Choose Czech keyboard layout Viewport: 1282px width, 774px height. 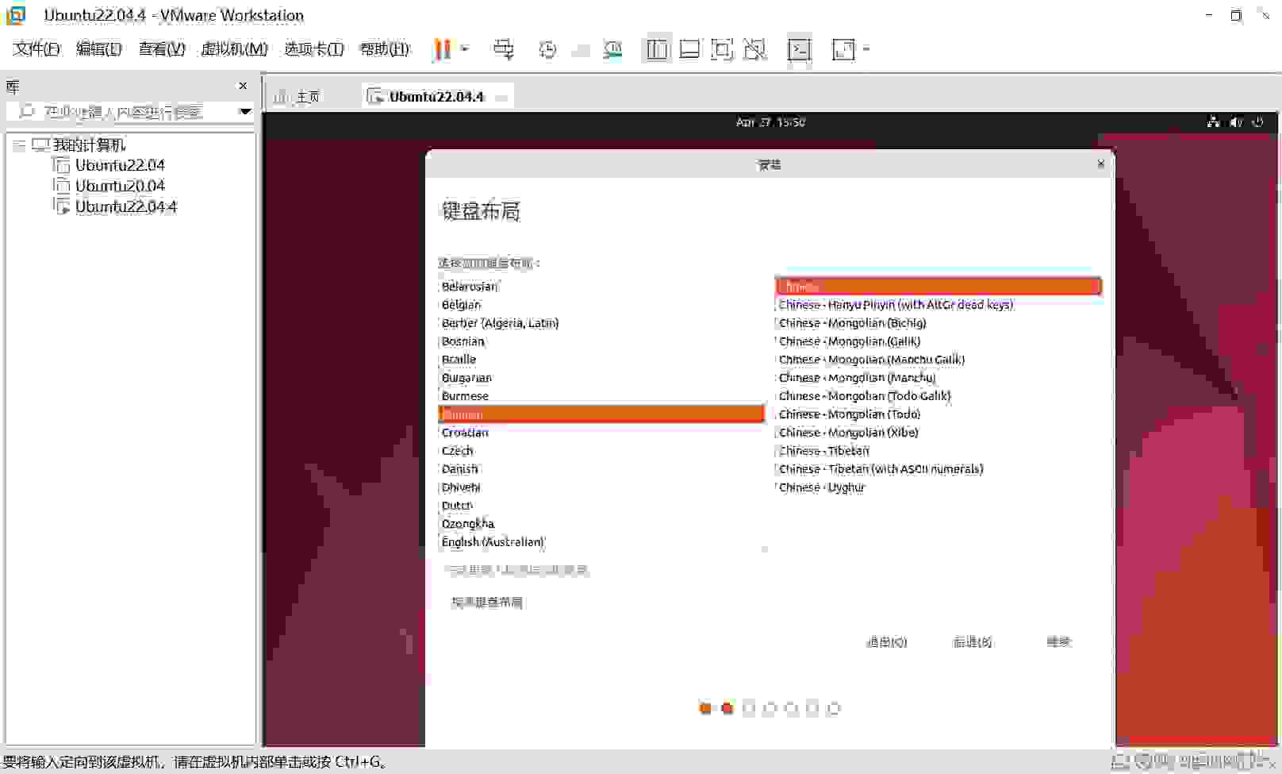(601, 451)
